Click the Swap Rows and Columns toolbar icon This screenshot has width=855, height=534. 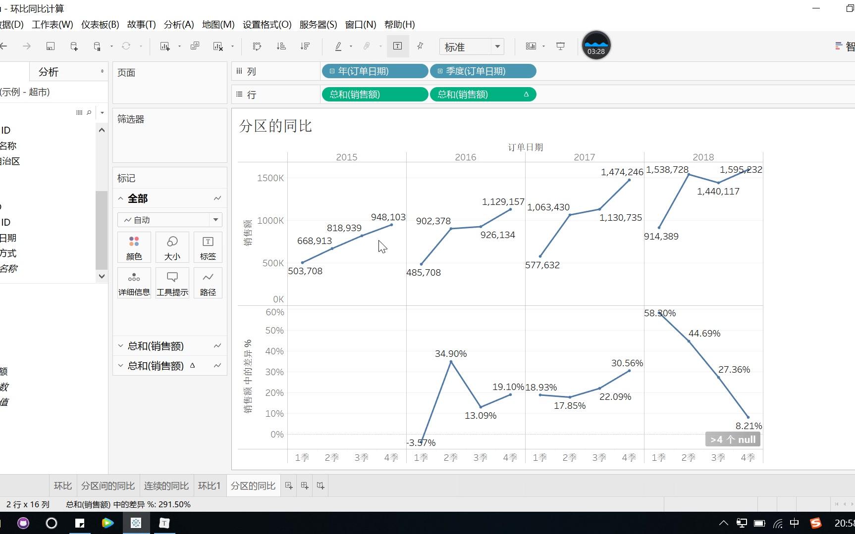257,46
